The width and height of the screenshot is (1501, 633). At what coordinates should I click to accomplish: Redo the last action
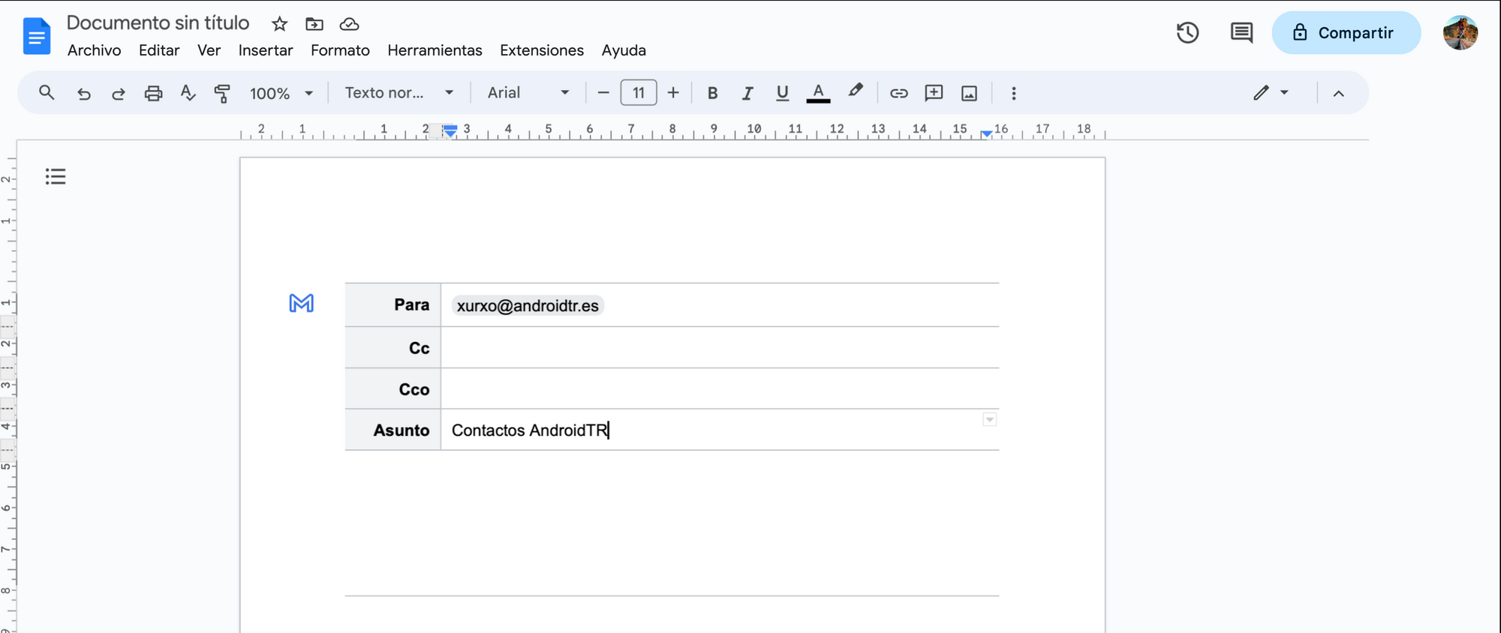point(119,93)
